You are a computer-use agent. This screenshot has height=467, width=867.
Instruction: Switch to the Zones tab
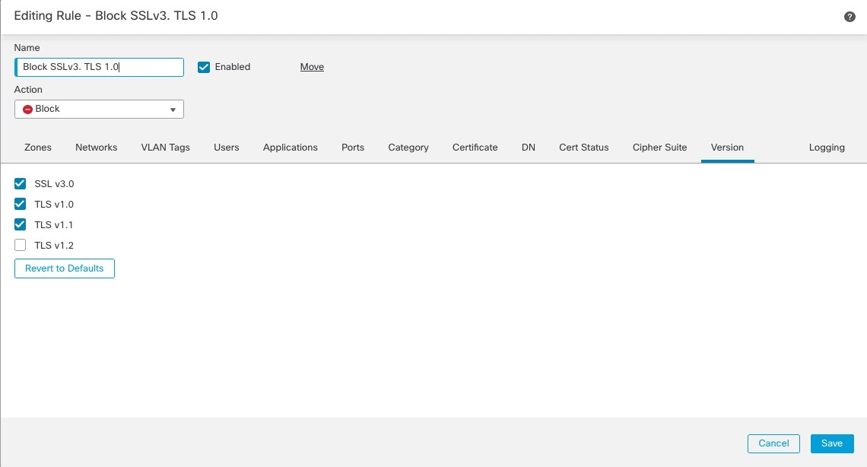point(37,147)
